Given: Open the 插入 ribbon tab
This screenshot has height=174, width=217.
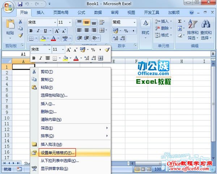Looking at the screenshot, I should (40, 13).
